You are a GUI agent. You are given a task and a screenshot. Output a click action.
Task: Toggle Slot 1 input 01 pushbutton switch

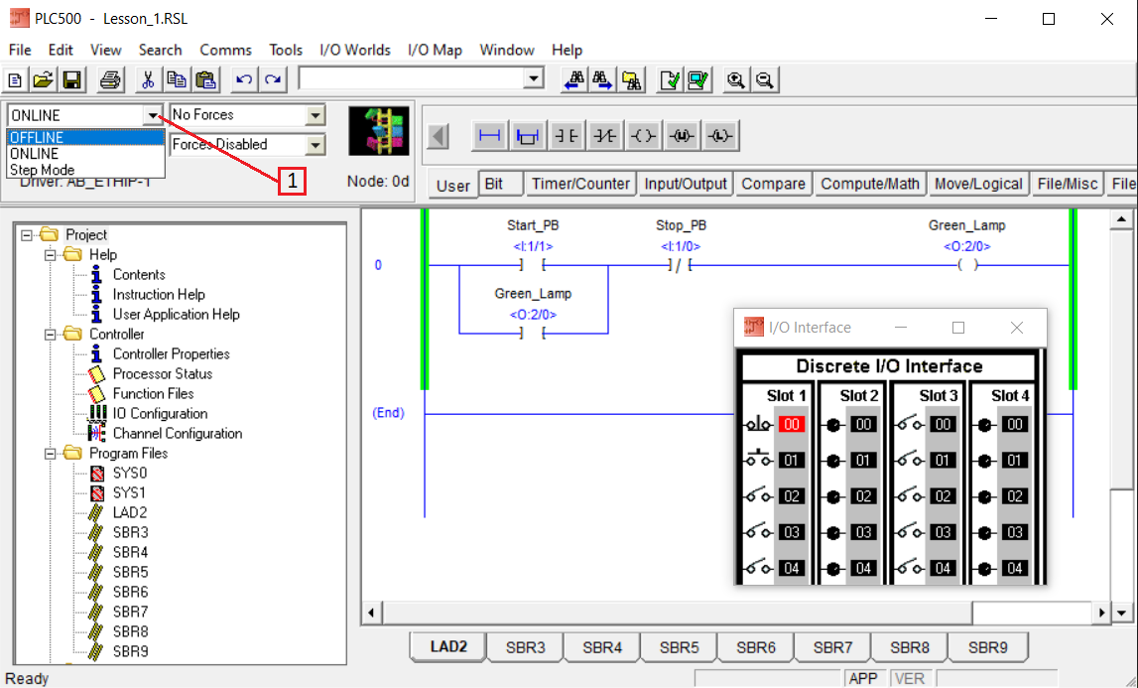click(758, 459)
